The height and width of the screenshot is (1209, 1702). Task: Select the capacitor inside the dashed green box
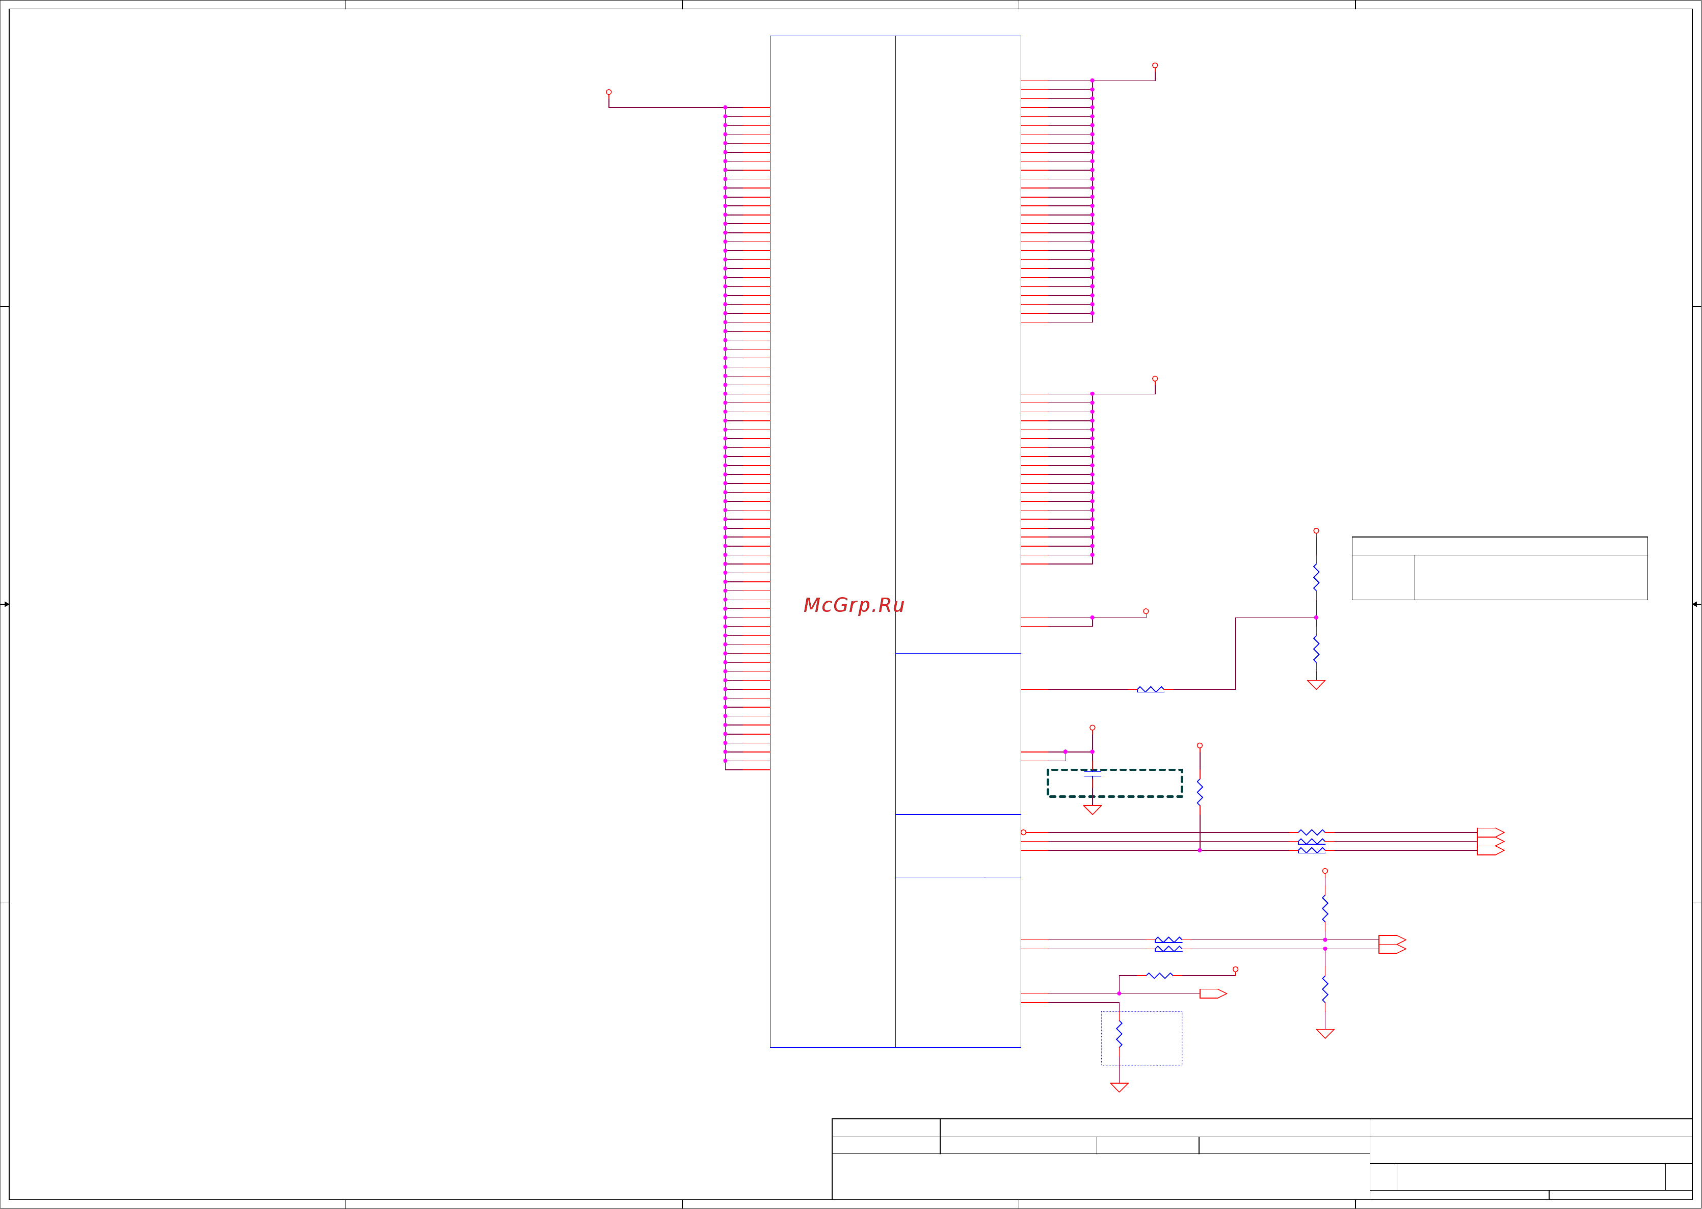1092,774
